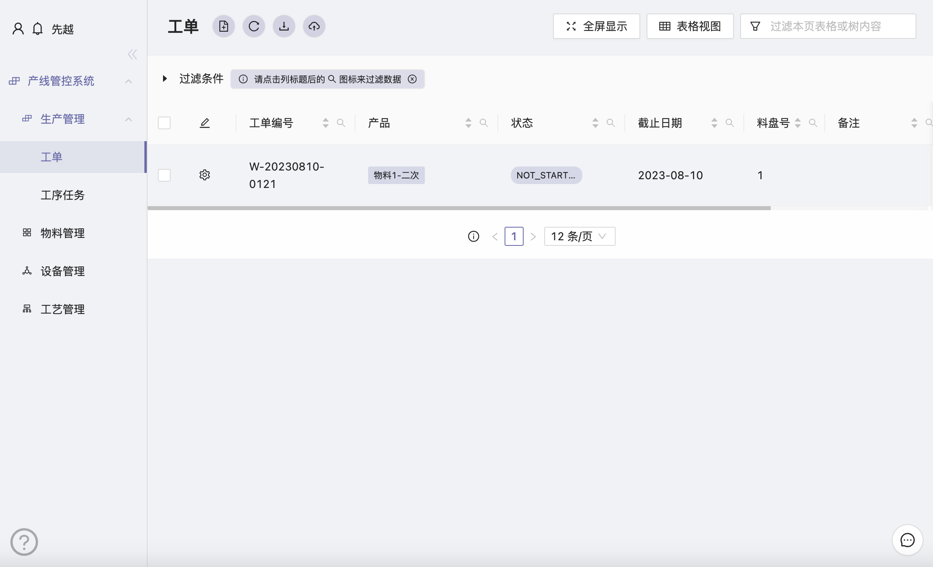Click the download icon in the header
933x567 pixels.
[284, 27]
